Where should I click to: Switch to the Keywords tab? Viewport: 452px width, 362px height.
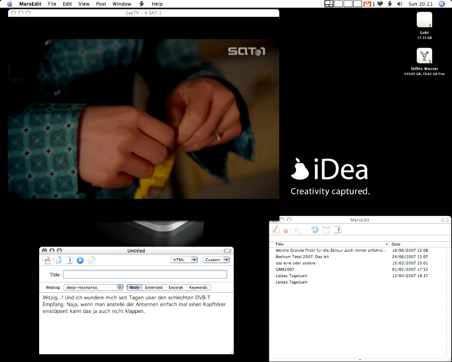[x=198, y=288]
